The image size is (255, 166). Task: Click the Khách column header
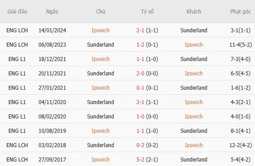point(194,11)
